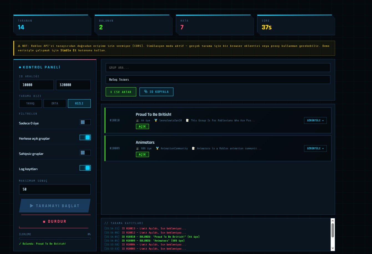
Task: Click the warning icon in the CORS notice
Action: coord(19,46)
